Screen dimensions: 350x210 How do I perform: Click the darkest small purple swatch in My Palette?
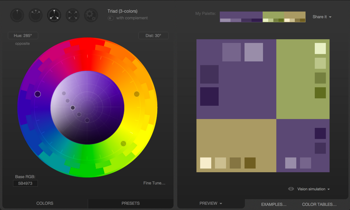[257, 20]
